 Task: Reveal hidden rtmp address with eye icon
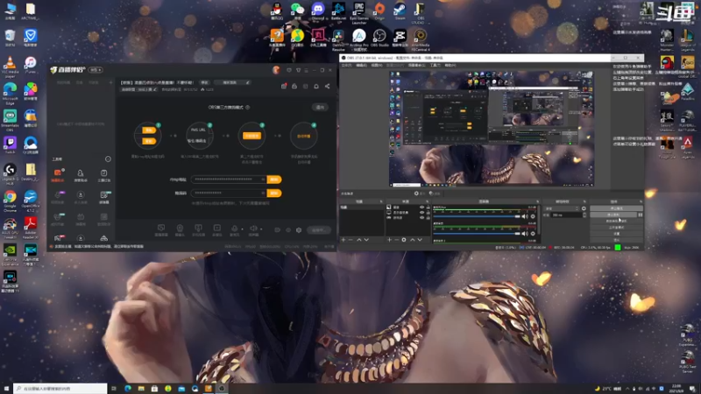pos(262,179)
